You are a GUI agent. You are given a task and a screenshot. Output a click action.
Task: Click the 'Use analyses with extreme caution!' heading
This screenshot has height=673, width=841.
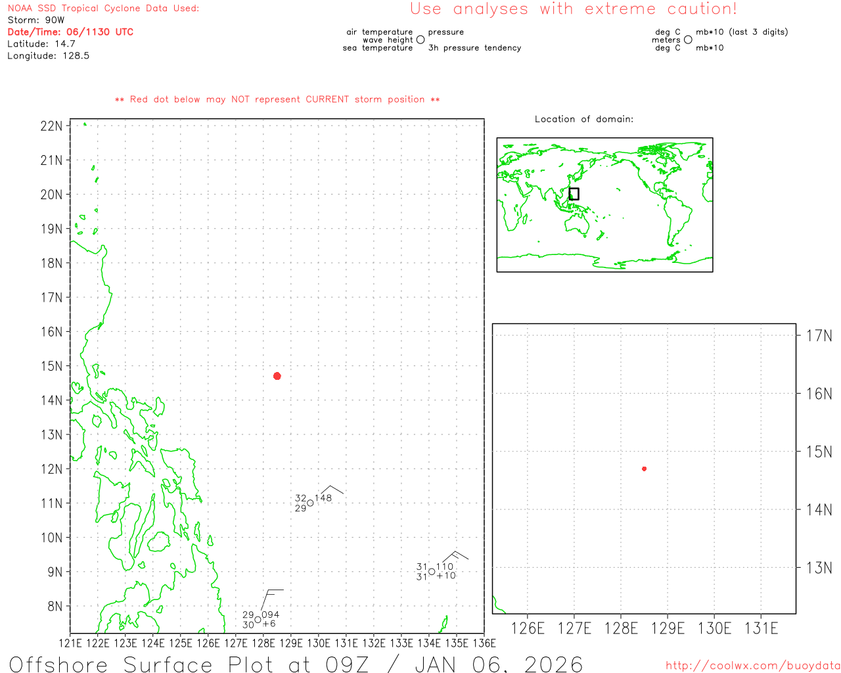click(573, 9)
